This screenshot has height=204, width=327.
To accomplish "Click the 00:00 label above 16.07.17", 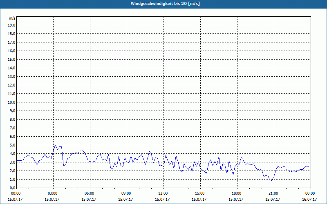I will [x=311, y=193].
